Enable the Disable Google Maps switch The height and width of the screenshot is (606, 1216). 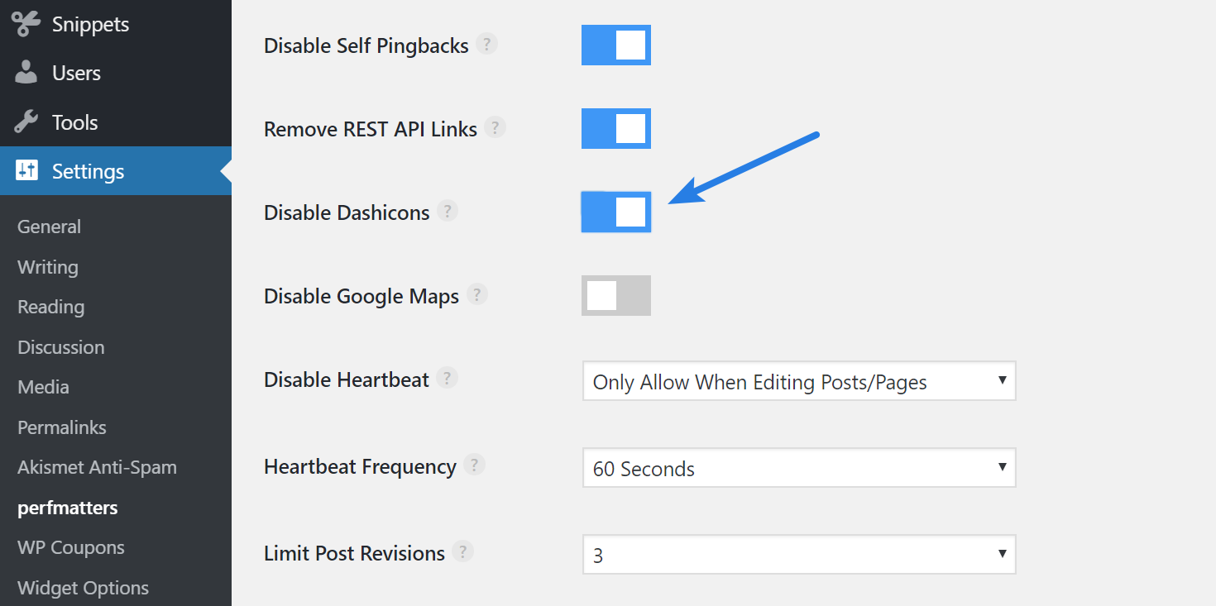616,295
